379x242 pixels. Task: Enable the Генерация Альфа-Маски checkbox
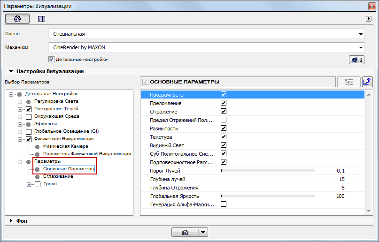click(x=224, y=204)
